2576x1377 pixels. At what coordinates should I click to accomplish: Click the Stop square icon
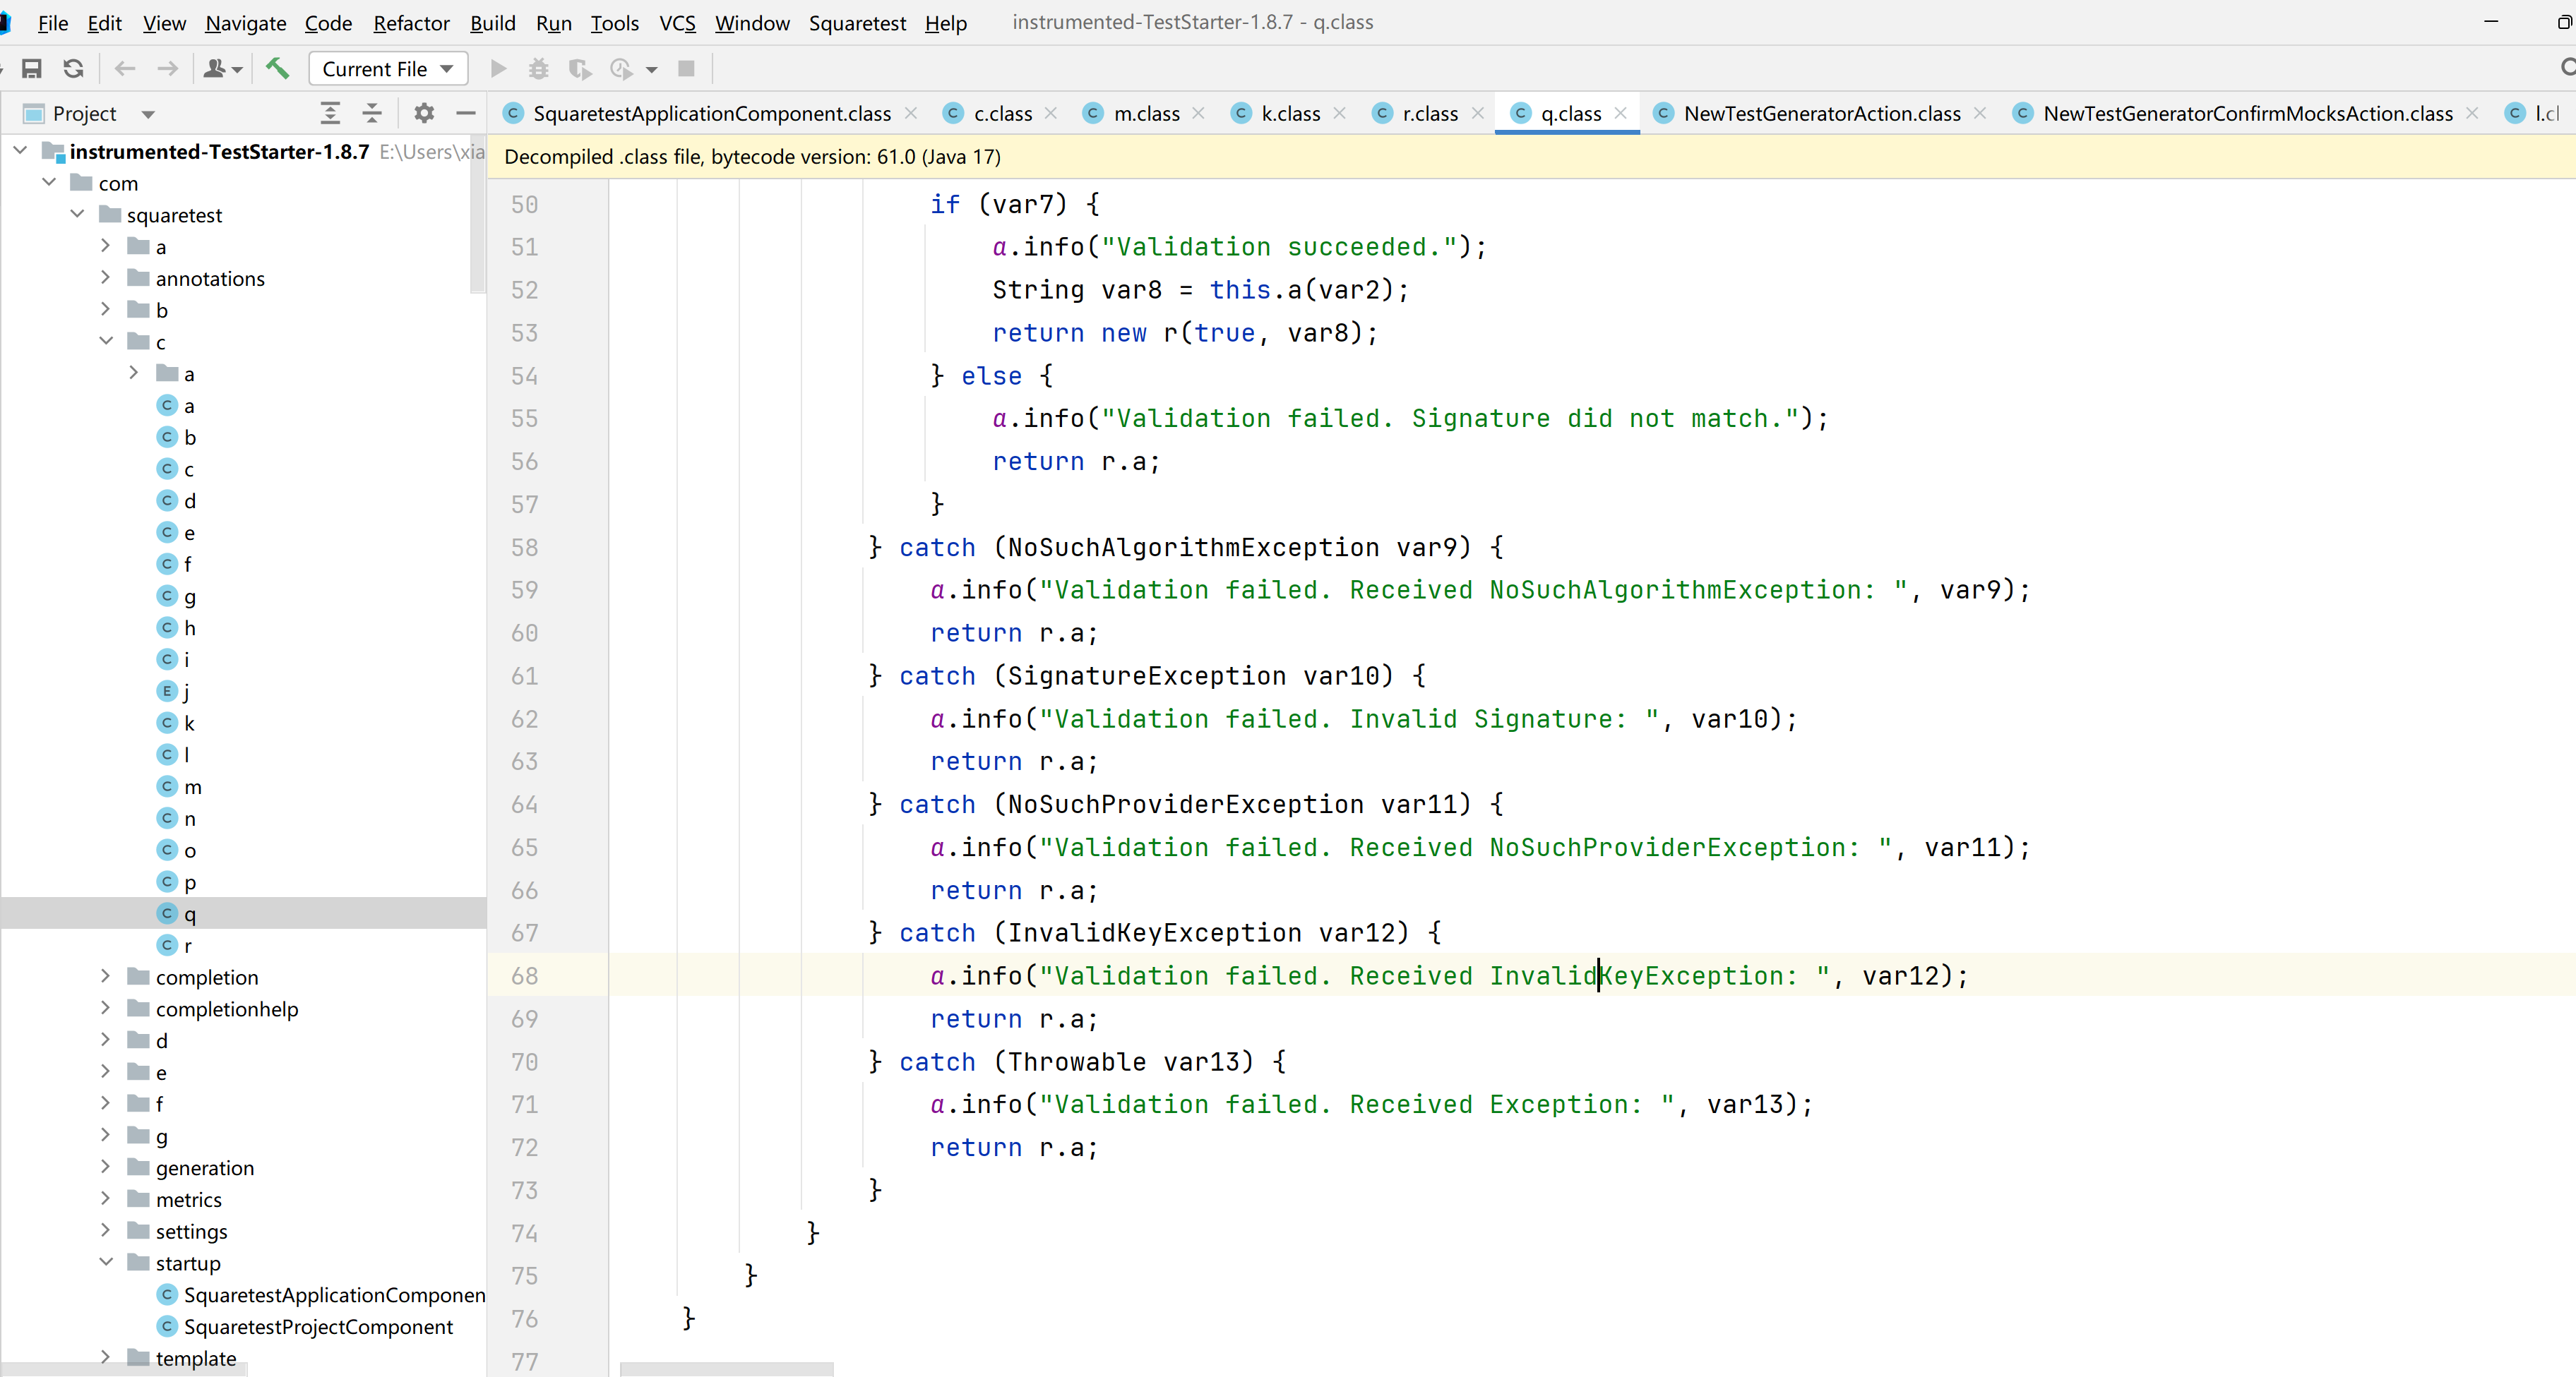pos(686,69)
